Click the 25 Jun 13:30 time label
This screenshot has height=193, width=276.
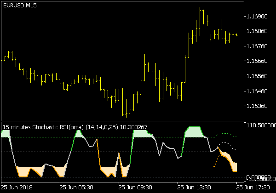(194, 187)
